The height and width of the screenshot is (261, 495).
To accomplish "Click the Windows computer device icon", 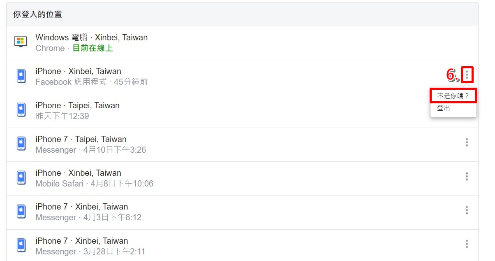I will tap(21, 42).
